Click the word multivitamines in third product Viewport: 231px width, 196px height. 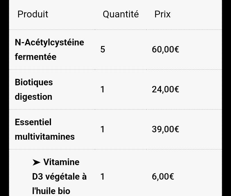pyautogui.click(x=45, y=137)
